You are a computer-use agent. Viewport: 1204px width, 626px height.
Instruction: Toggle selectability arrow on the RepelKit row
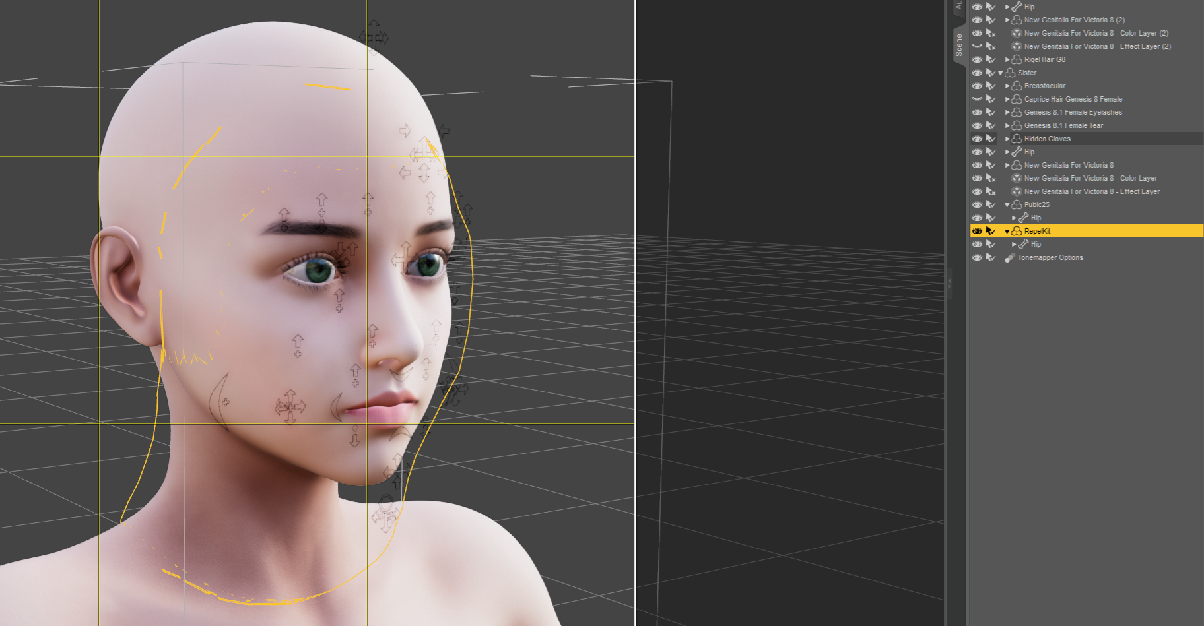coord(990,231)
